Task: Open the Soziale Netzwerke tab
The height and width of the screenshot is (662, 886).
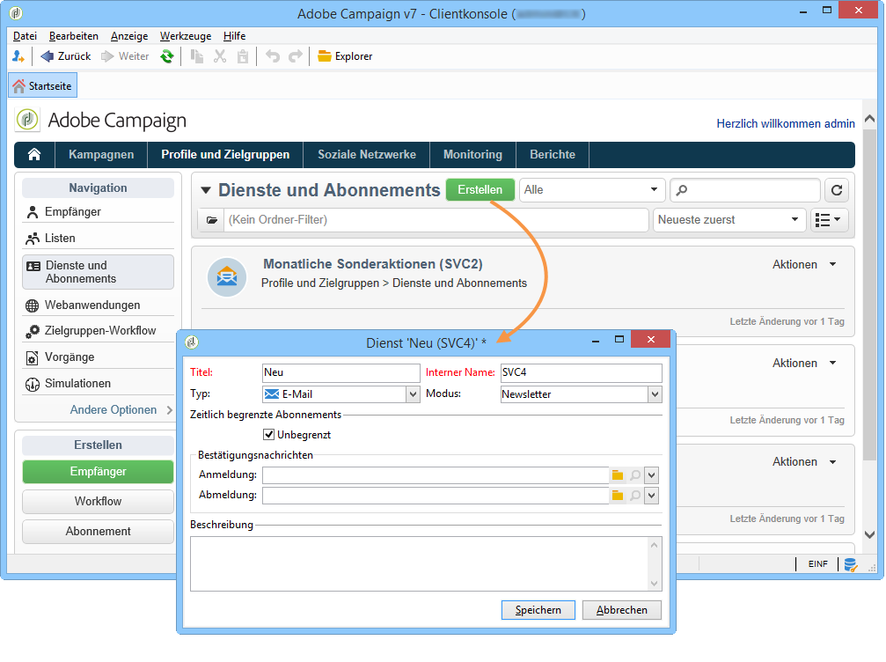Action: pyautogui.click(x=367, y=154)
